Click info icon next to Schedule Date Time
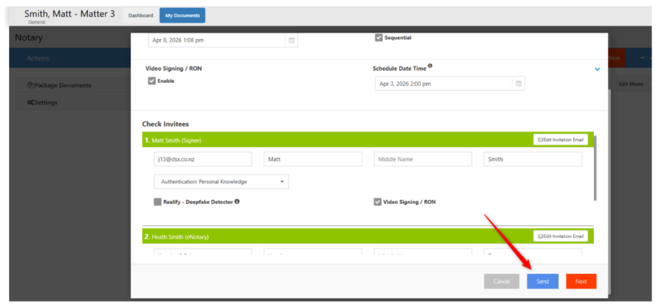The height and width of the screenshot is (308, 659). point(431,66)
